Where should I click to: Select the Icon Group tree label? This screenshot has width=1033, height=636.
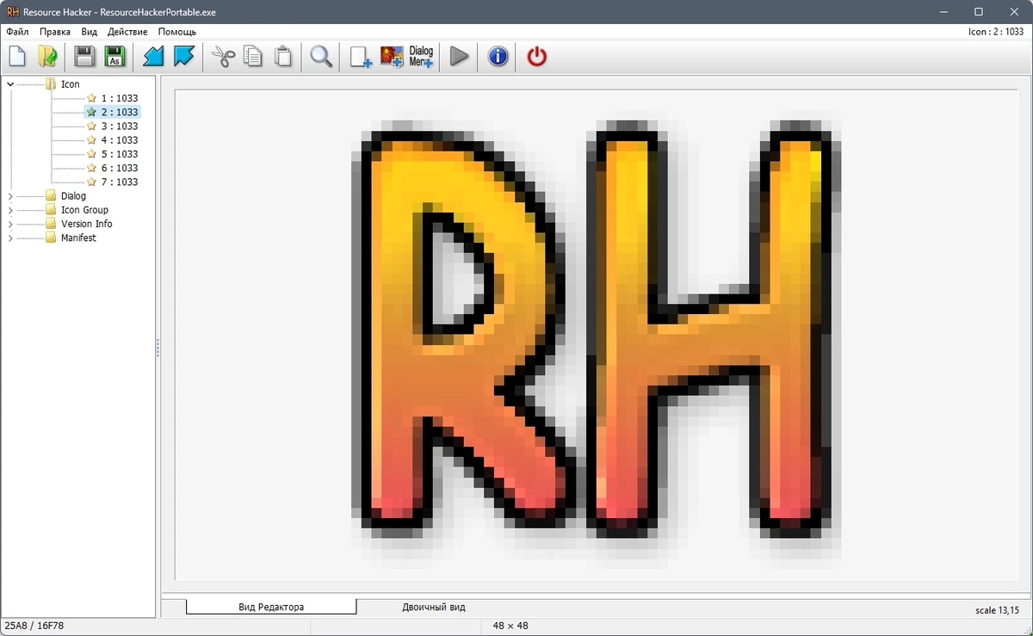click(84, 210)
